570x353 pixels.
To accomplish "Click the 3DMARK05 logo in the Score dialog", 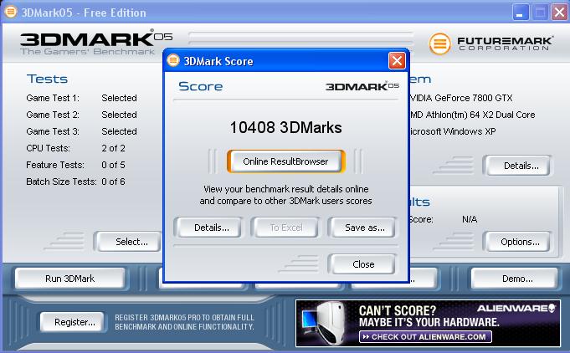I will tap(362, 86).
